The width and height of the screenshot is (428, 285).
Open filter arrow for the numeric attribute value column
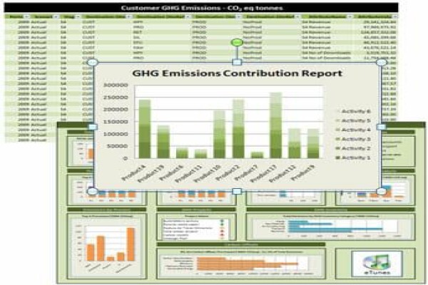pos(394,16)
